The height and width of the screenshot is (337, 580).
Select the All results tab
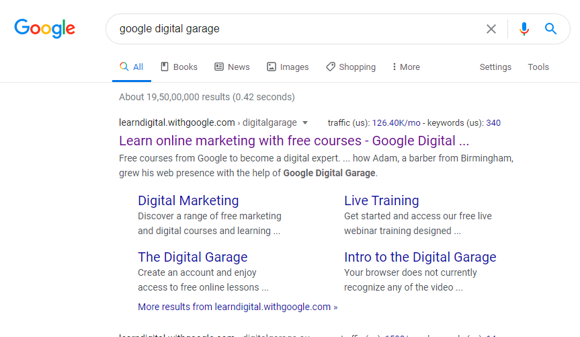click(131, 67)
